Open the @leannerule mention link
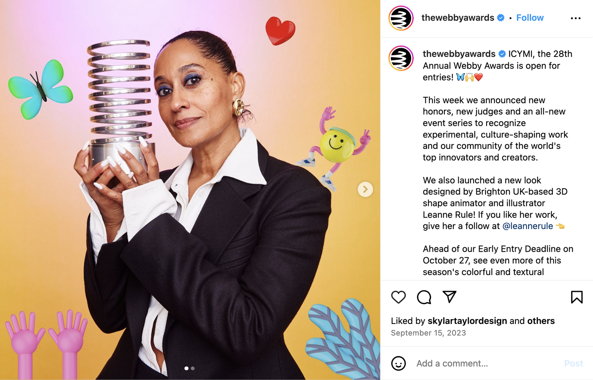This screenshot has height=380, width=593. point(527,226)
